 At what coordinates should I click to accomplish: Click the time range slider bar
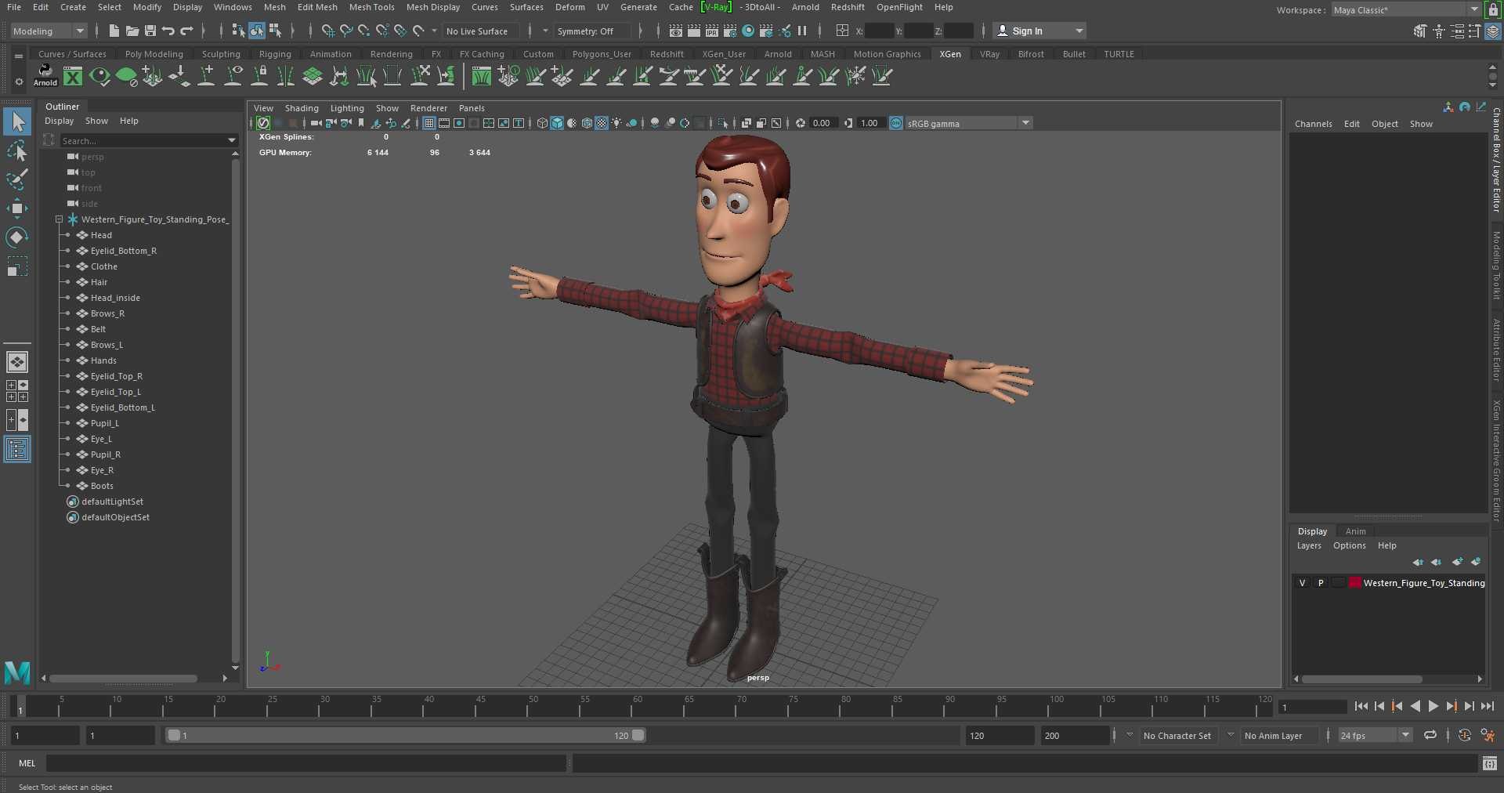click(x=405, y=735)
